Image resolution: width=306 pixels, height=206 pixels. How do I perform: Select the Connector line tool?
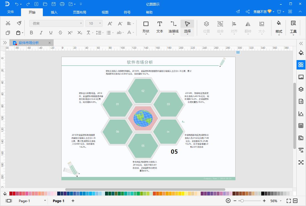click(173, 27)
